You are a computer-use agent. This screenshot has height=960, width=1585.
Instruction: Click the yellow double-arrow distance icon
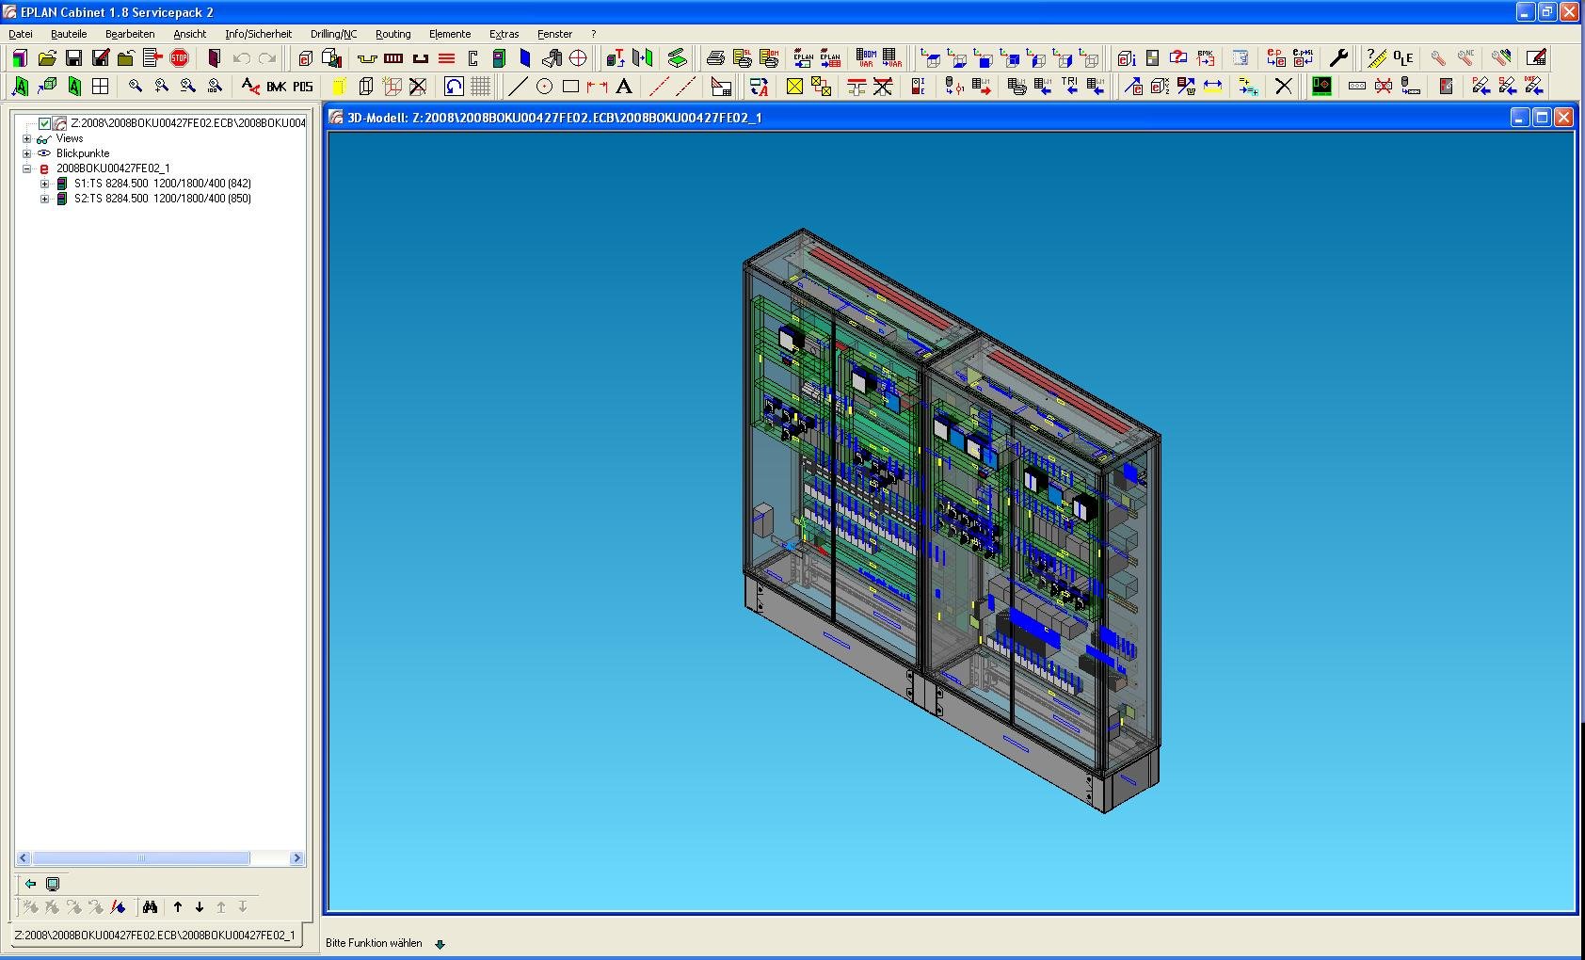tap(1212, 87)
